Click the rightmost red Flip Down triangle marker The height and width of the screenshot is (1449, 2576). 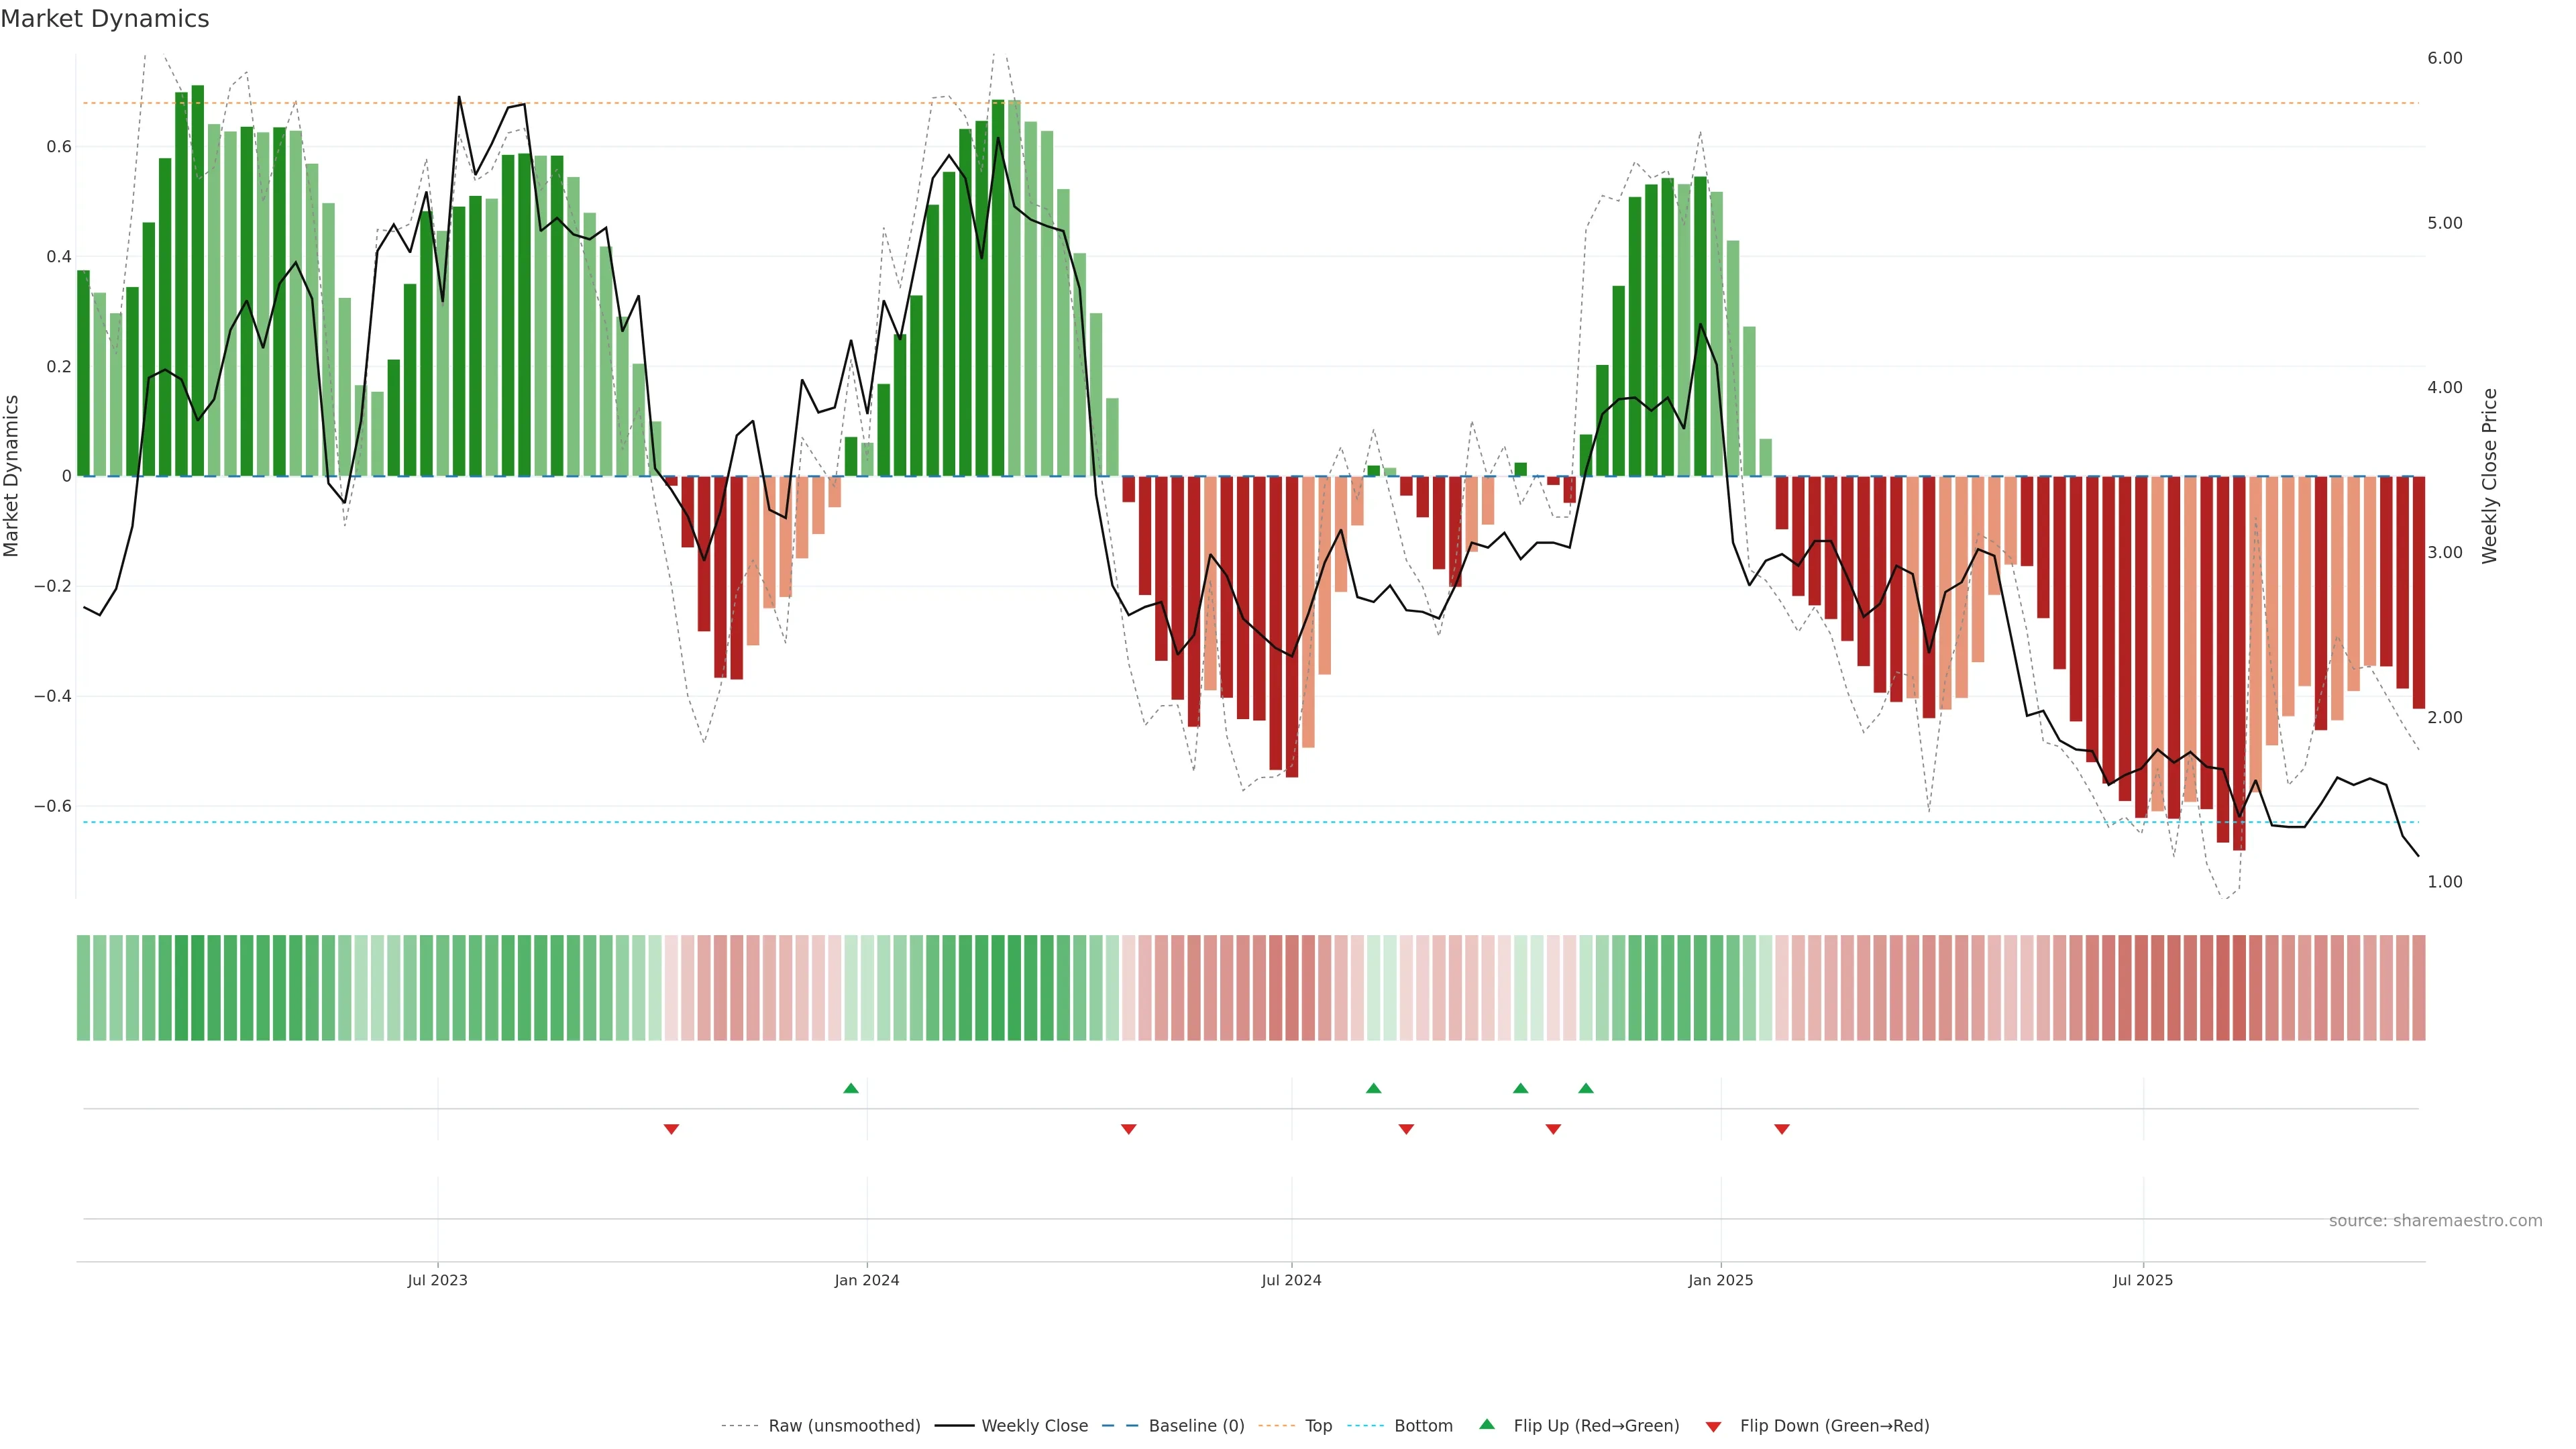tap(1782, 1129)
